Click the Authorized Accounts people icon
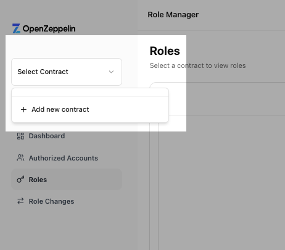 [x=20, y=158]
